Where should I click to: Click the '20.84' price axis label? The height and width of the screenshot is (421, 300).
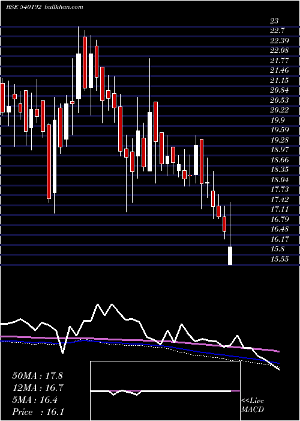click(280, 90)
